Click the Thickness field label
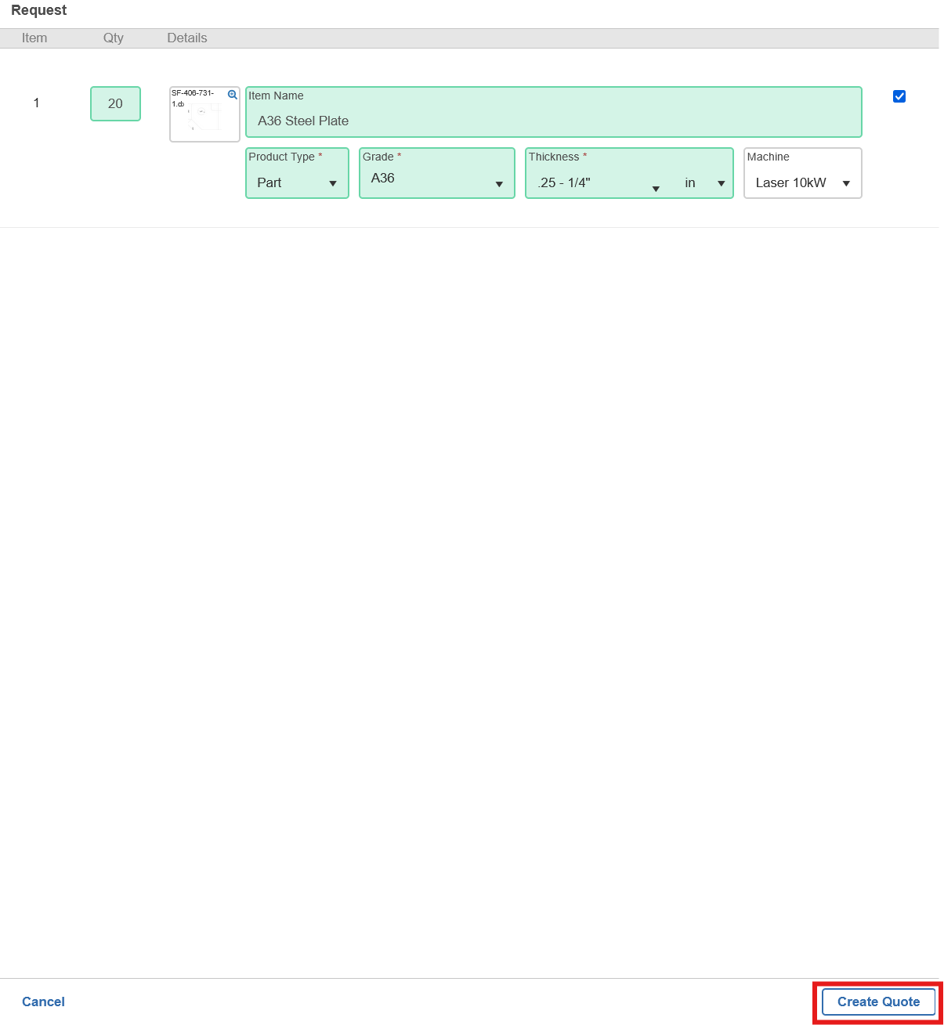944x1025 pixels. 554,157
